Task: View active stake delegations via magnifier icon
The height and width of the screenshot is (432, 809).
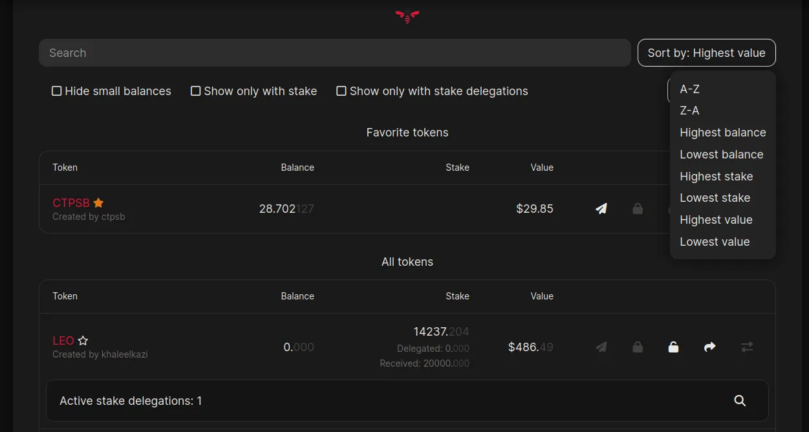Action: (740, 401)
